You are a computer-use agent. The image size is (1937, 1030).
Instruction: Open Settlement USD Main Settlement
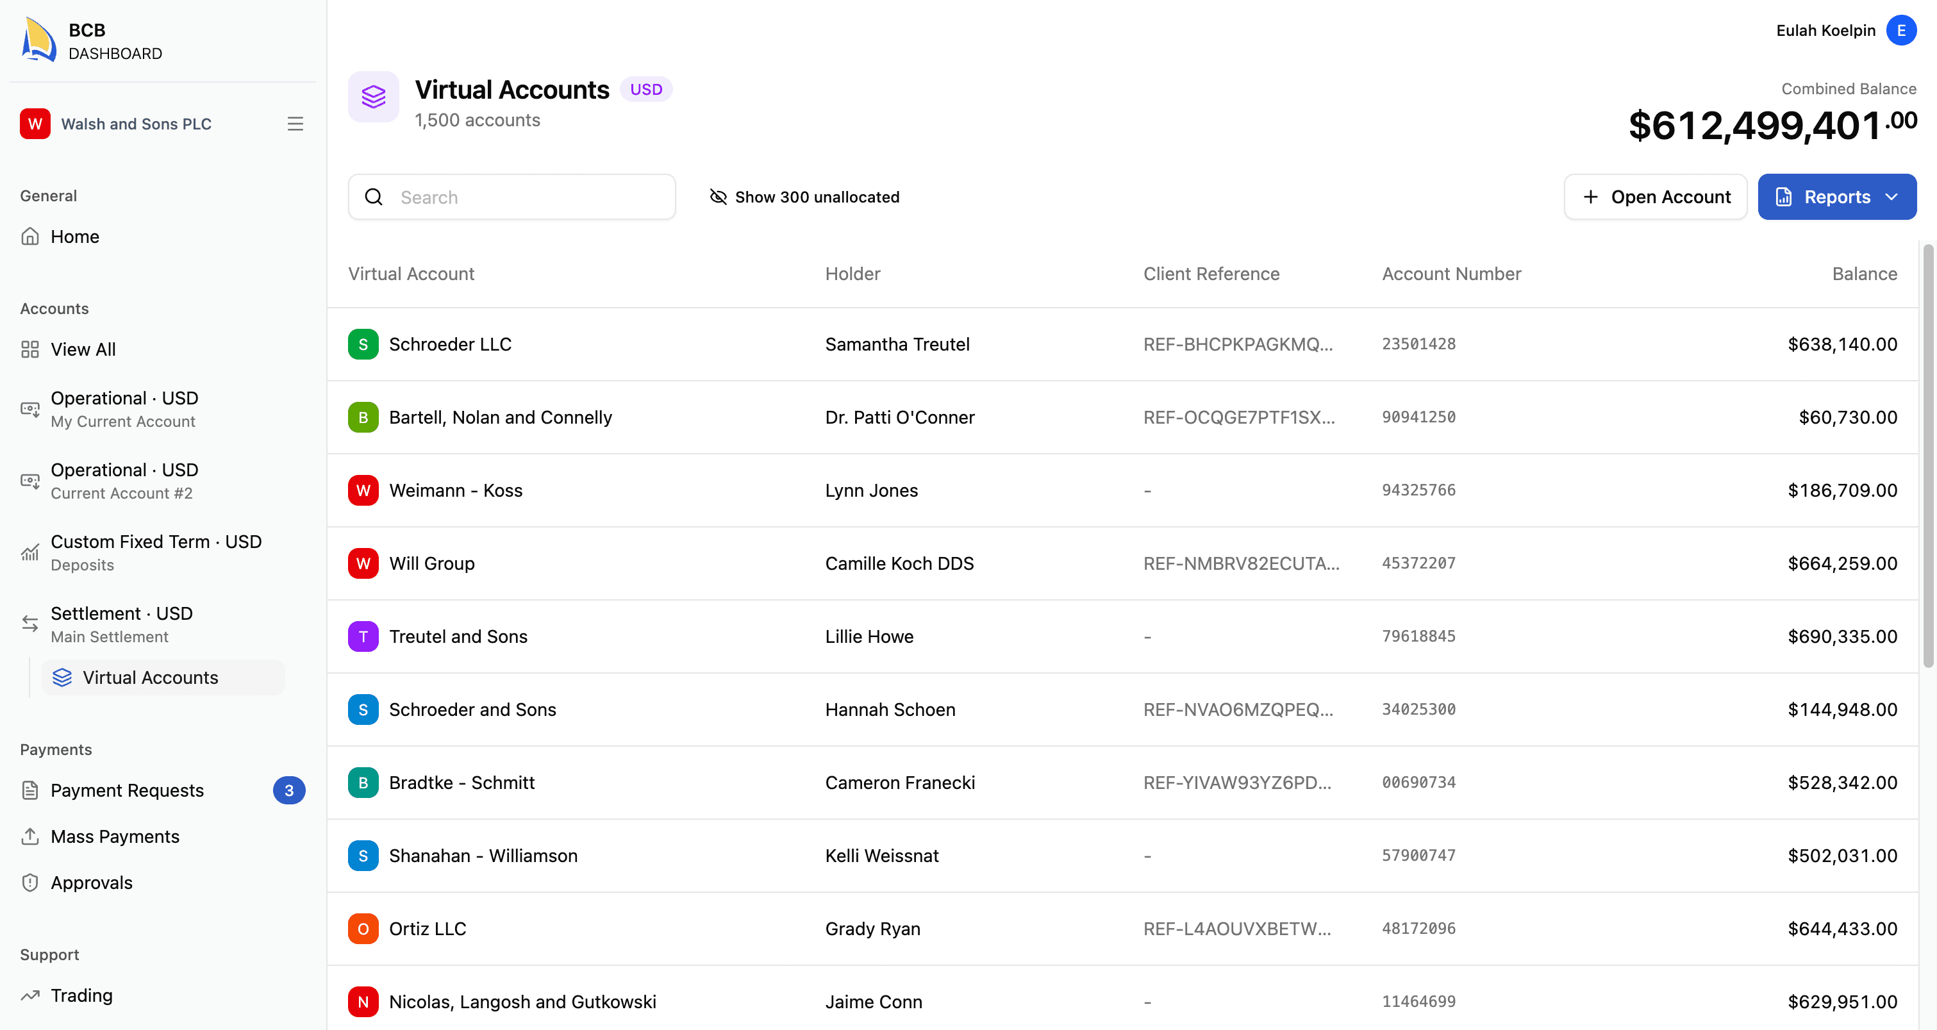pyautogui.click(x=121, y=624)
